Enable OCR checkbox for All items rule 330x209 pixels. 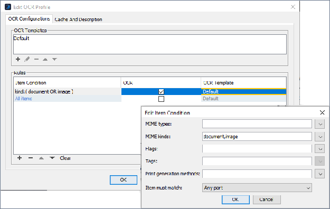pos(161,99)
